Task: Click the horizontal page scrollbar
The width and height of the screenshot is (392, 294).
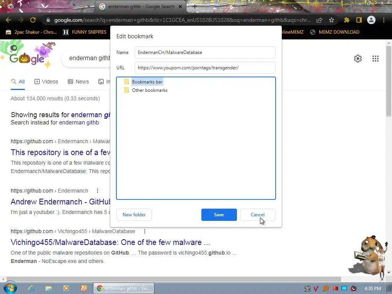Action: [174, 279]
